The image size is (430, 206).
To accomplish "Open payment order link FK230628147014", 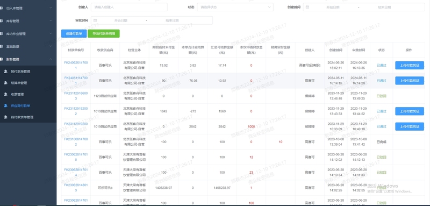I will coord(76,173).
